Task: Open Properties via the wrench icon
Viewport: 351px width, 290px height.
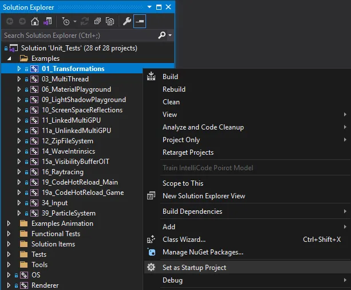Action: click(x=127, y=21)
